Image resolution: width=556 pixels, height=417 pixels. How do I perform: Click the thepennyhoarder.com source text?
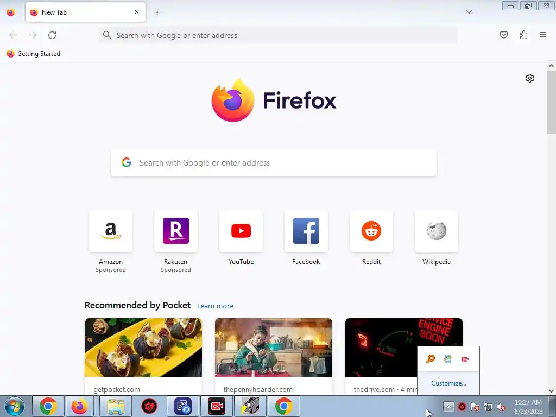tap(258, 389)
